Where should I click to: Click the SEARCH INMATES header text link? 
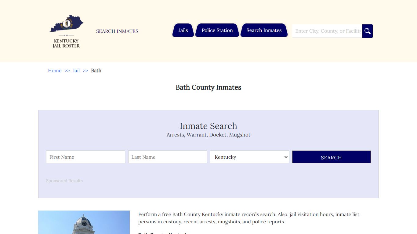[x=117, y=31]
